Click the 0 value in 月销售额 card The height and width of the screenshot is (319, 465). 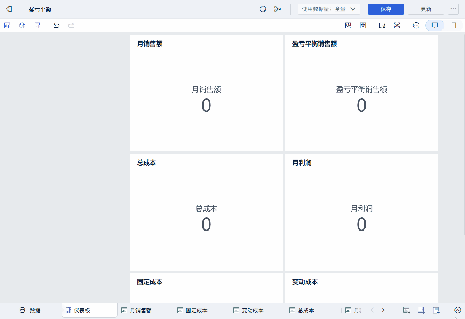coord(206,105)
